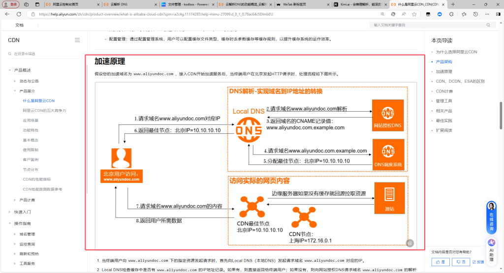Expand the 快速入门 section

pos(10,212)
